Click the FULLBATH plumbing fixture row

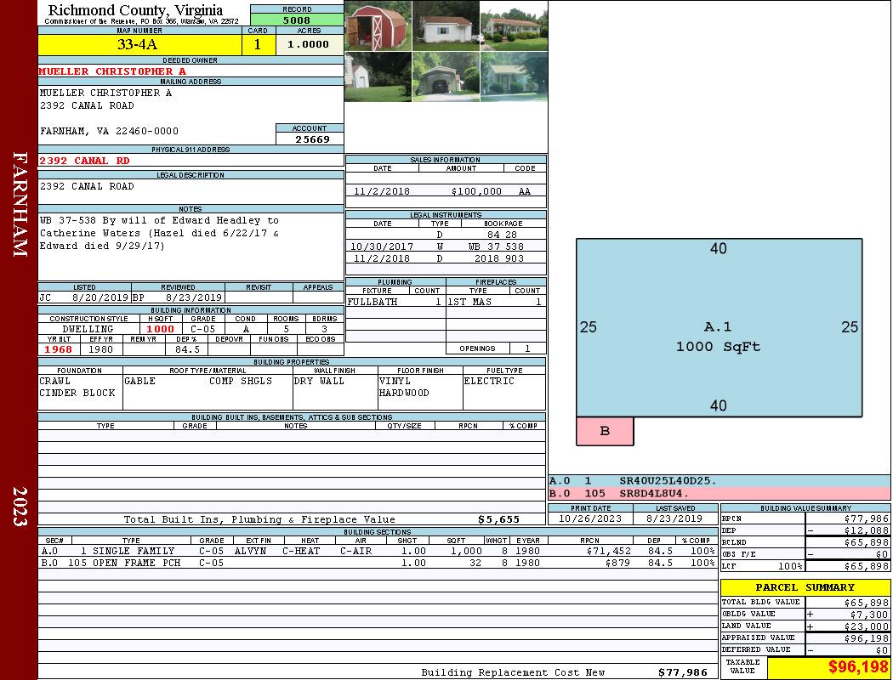[x=395, y=302]
